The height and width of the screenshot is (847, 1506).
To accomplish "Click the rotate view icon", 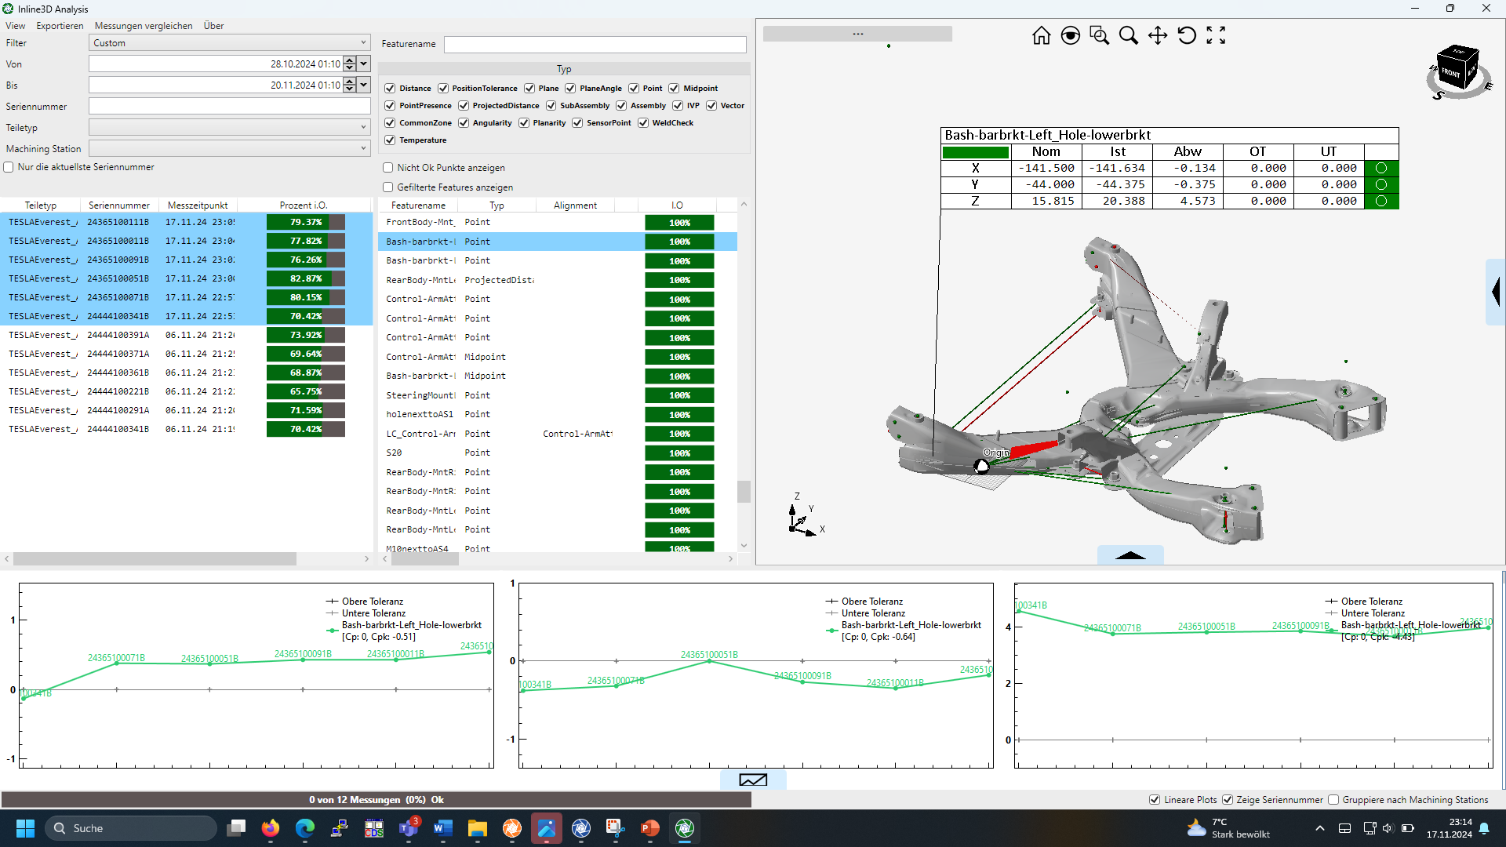I will (1186, 35).
